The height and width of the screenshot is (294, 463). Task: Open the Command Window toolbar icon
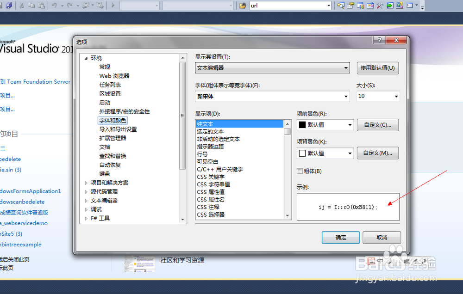[410, 5]
